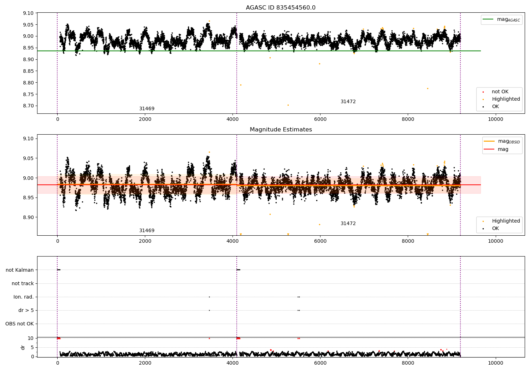Click the 'Highlighted' legend entry in Magnitude Estimates plot
This screenshot has height=371, width=530.
click(499, 221)
